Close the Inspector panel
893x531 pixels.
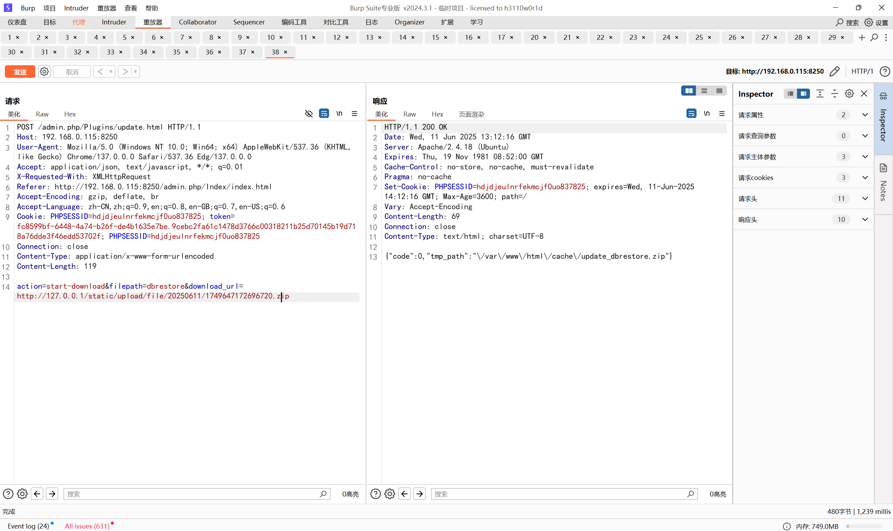tap(864, 94)
